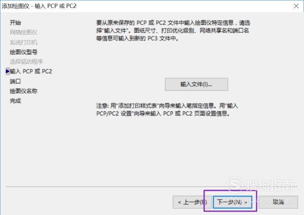Select the 绘图仪型号 step

point(23,52)
